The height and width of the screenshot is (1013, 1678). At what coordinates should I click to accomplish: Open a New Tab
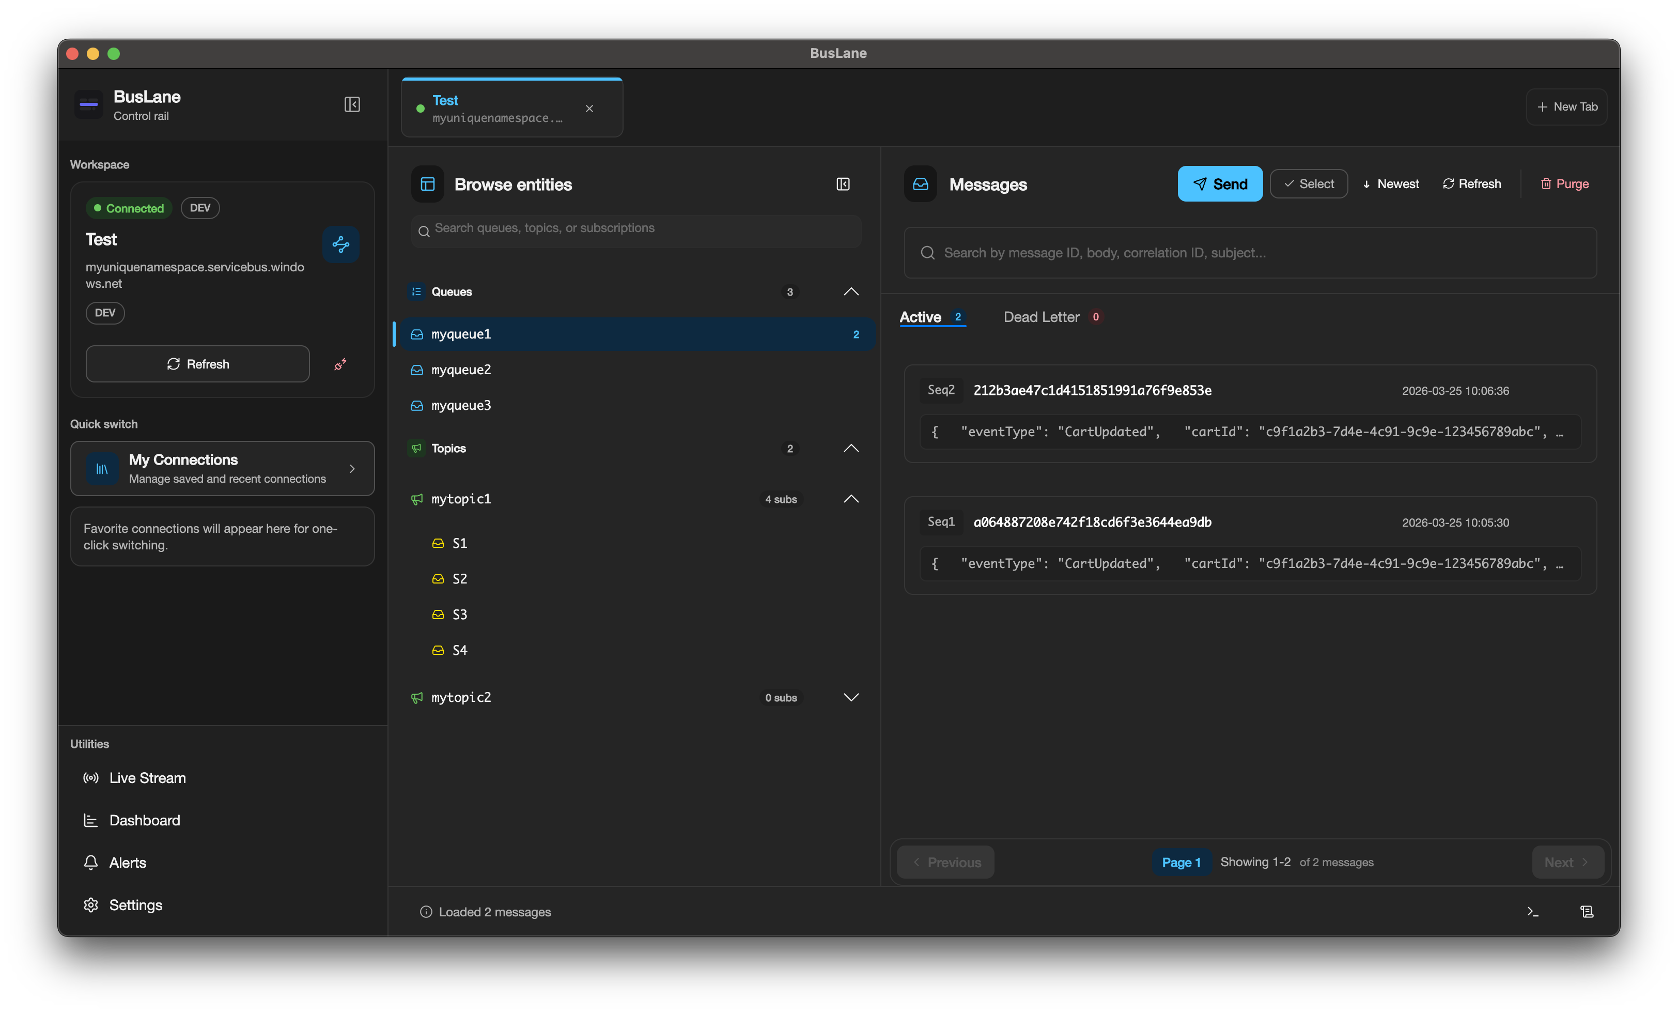coord(1567,107)
